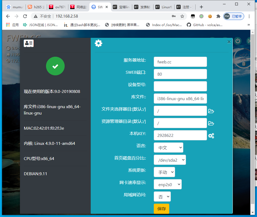Open the 局域网访问 否 dropdown

pyautogui.click(x=162, y=196)
